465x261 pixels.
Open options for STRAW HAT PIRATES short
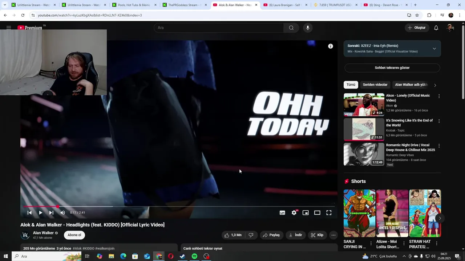point(436,244)
